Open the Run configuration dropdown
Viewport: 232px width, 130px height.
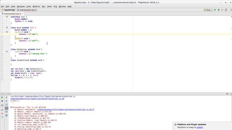(208, 10)
